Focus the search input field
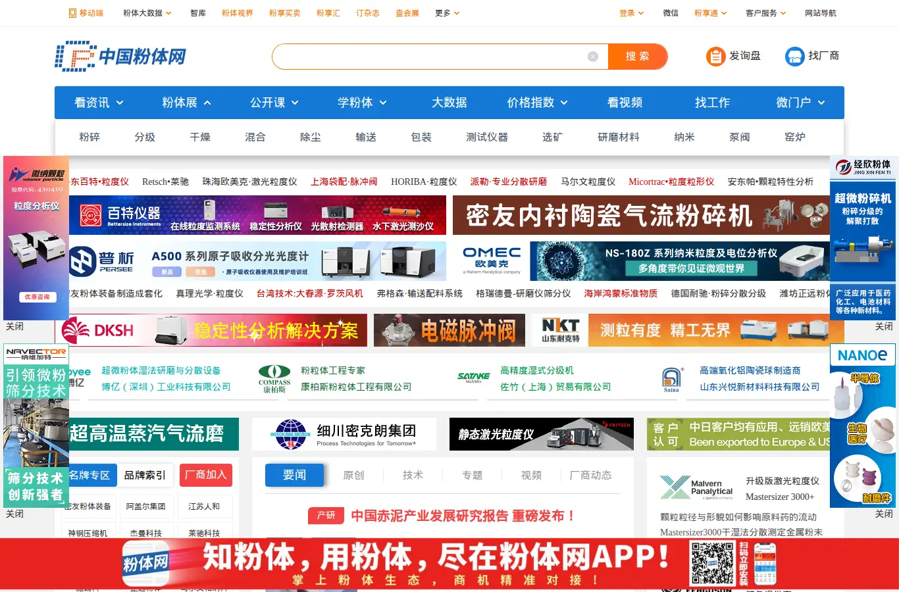This screenshot has height=592, width=899. click(431, 57)
